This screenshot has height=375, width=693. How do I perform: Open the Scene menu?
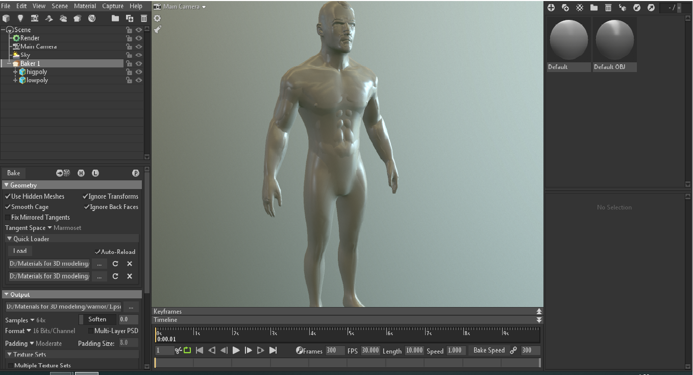[x=60, y=6]
